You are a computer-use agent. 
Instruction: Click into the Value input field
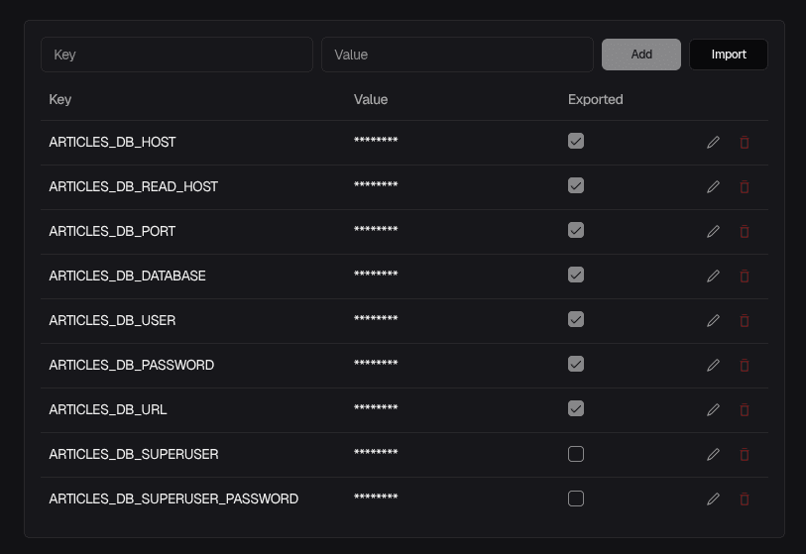(457, 55)
